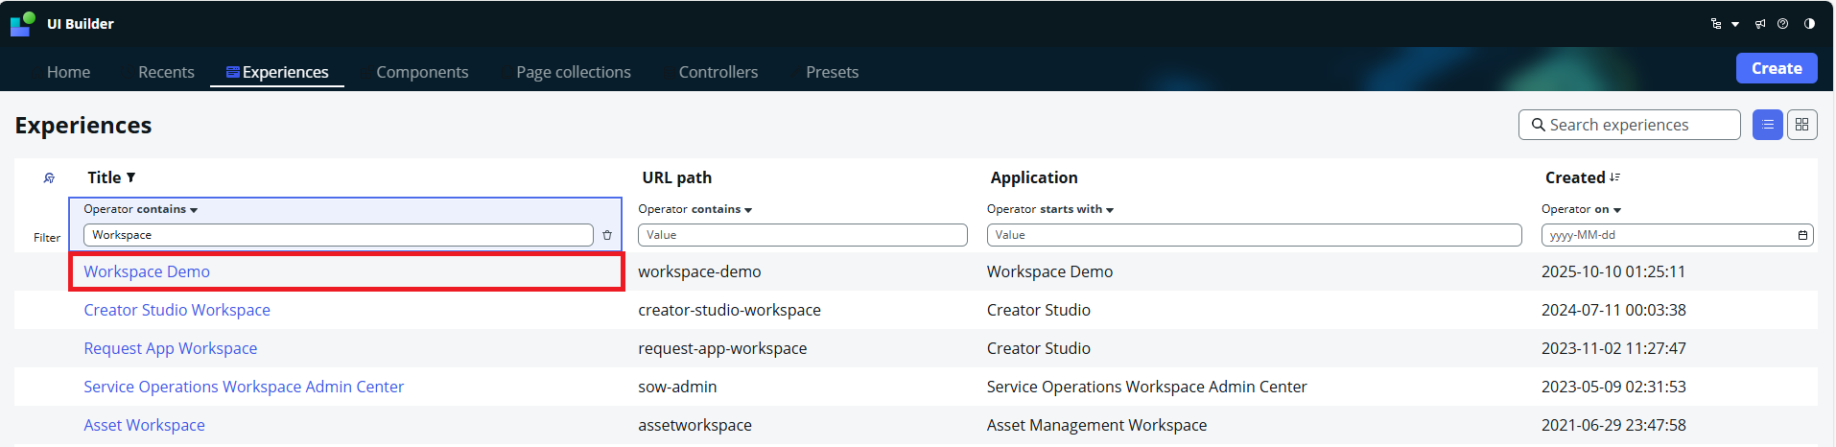The image size is (1836, 447).
Task: Switch to the Page collections tab
Action: point(573,72)
